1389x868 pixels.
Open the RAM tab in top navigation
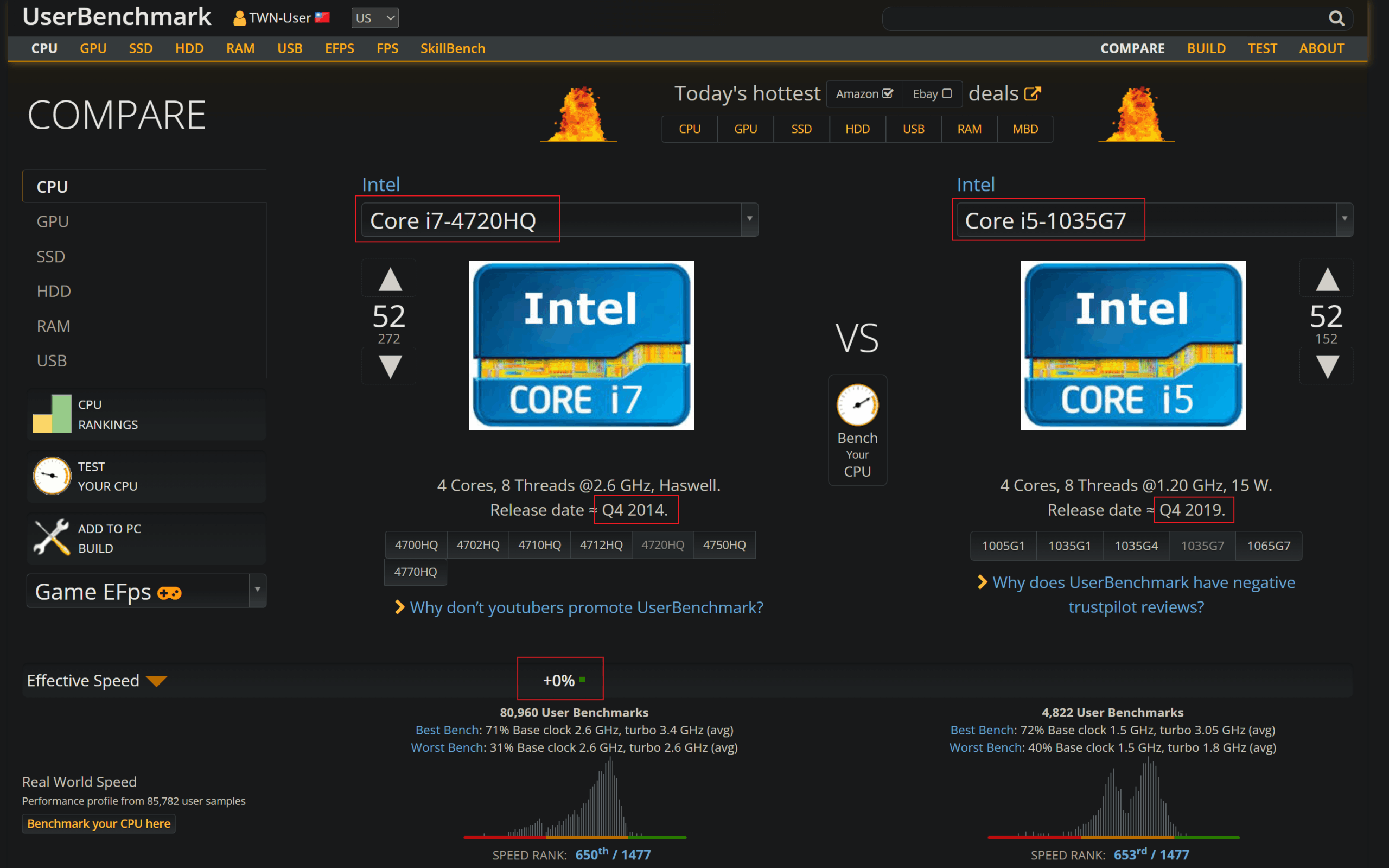click(240, 48)
